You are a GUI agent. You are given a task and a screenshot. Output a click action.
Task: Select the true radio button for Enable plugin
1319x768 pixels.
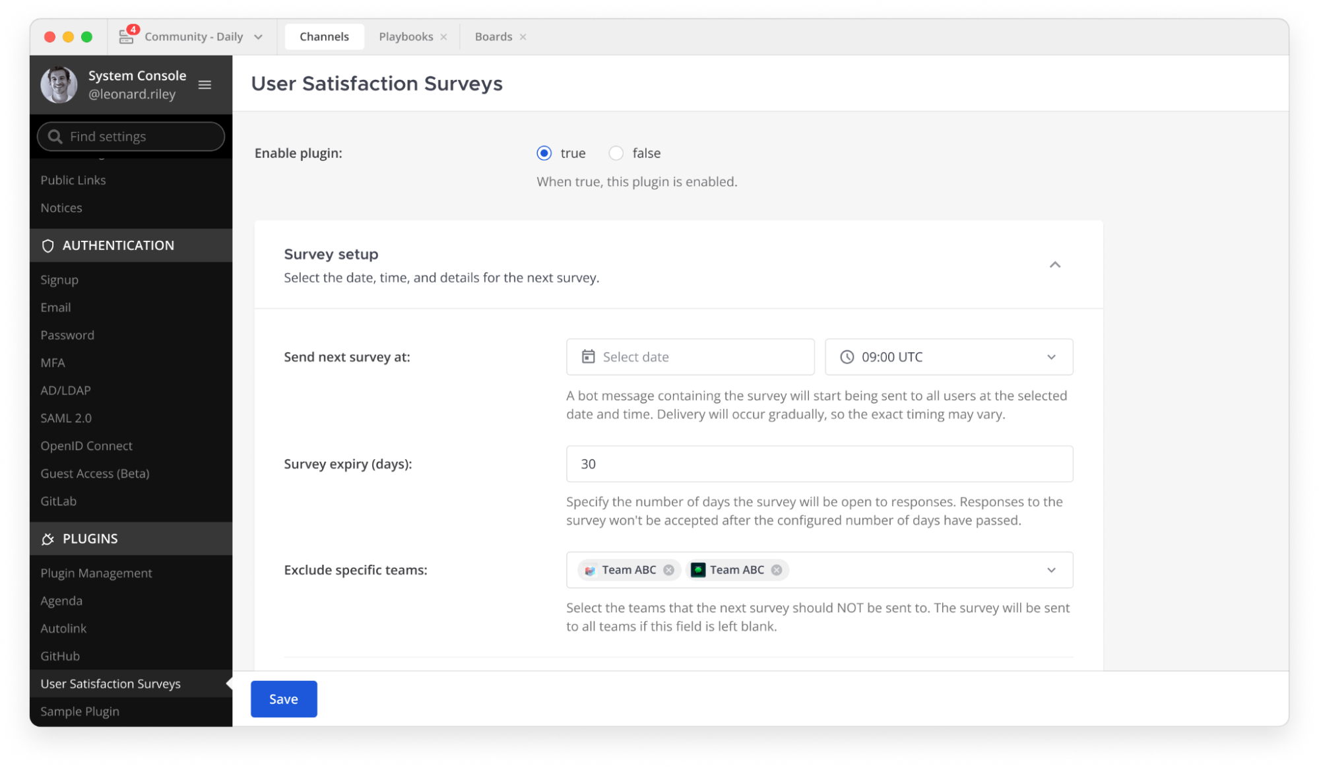pyautogui.click(x=545, y=152)
